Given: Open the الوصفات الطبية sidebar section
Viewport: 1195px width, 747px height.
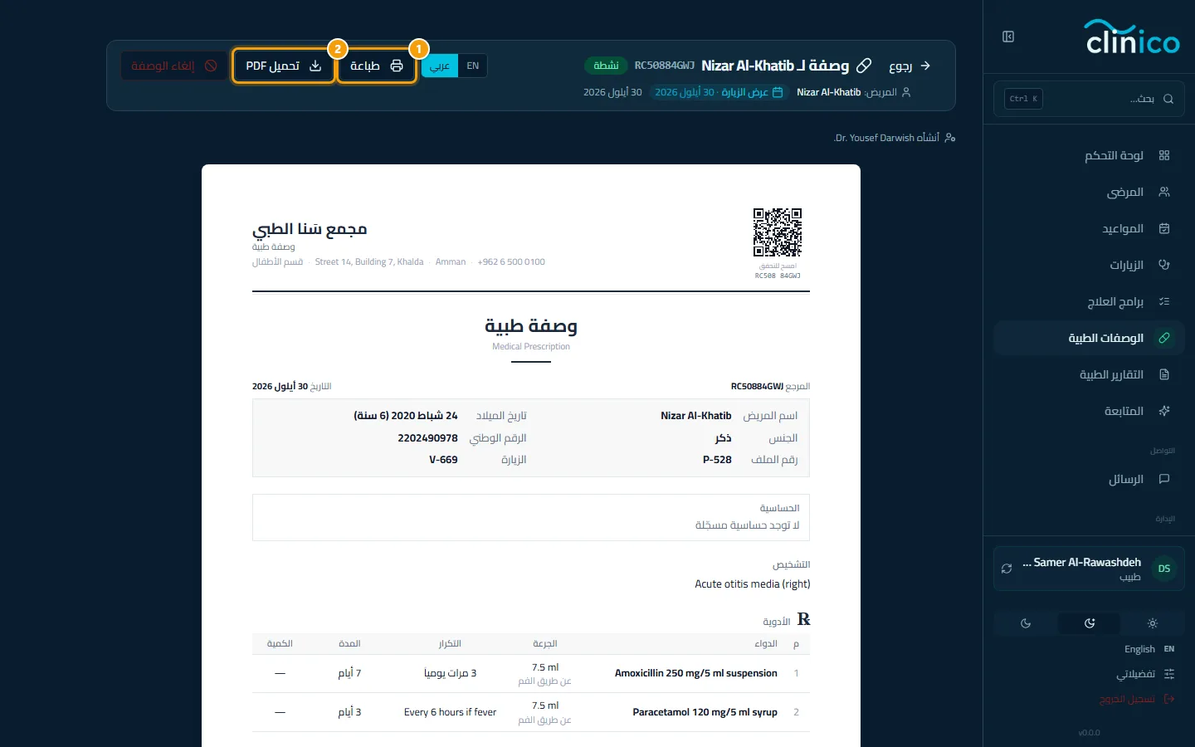Looking at the screenshot, I should [1089, 338].
